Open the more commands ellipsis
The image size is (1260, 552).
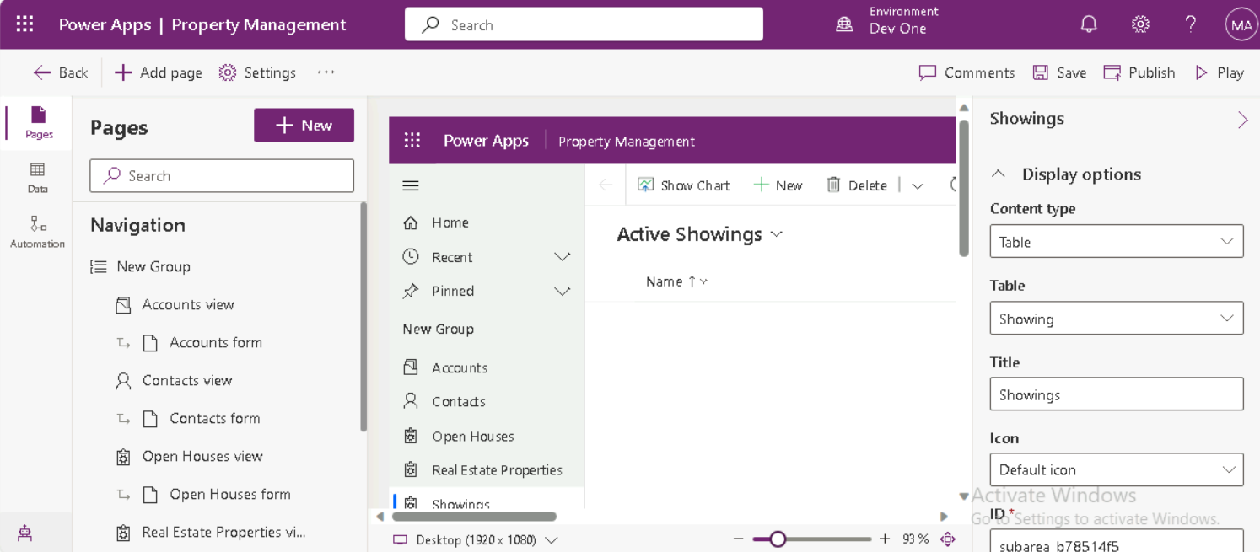tap(326, 72)
